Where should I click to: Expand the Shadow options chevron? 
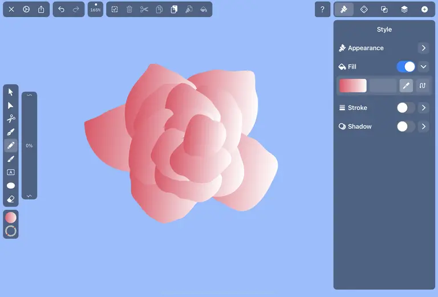point(424,127)
